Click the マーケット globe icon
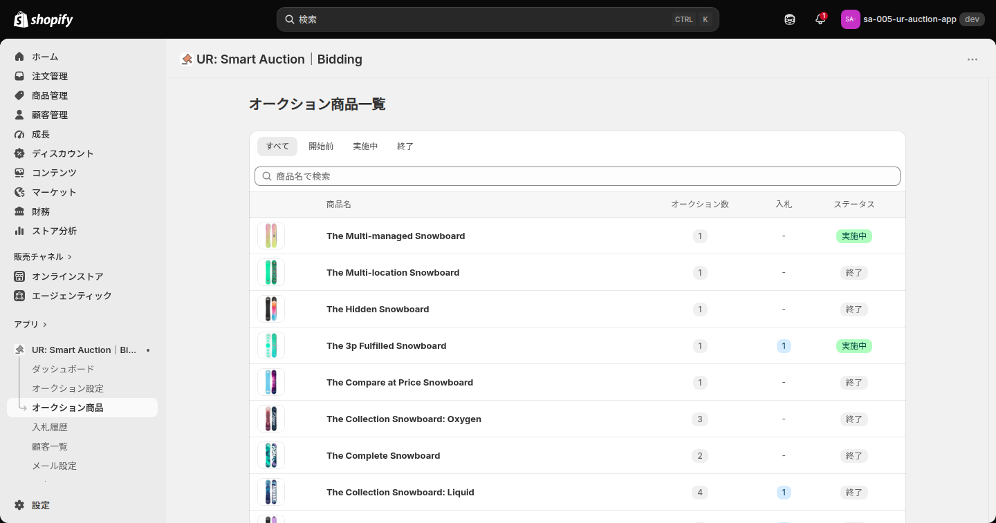This screenshot has height=523, width=996. 19,192
